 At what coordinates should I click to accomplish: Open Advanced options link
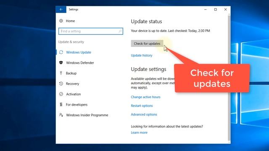[x=144, y=115]
